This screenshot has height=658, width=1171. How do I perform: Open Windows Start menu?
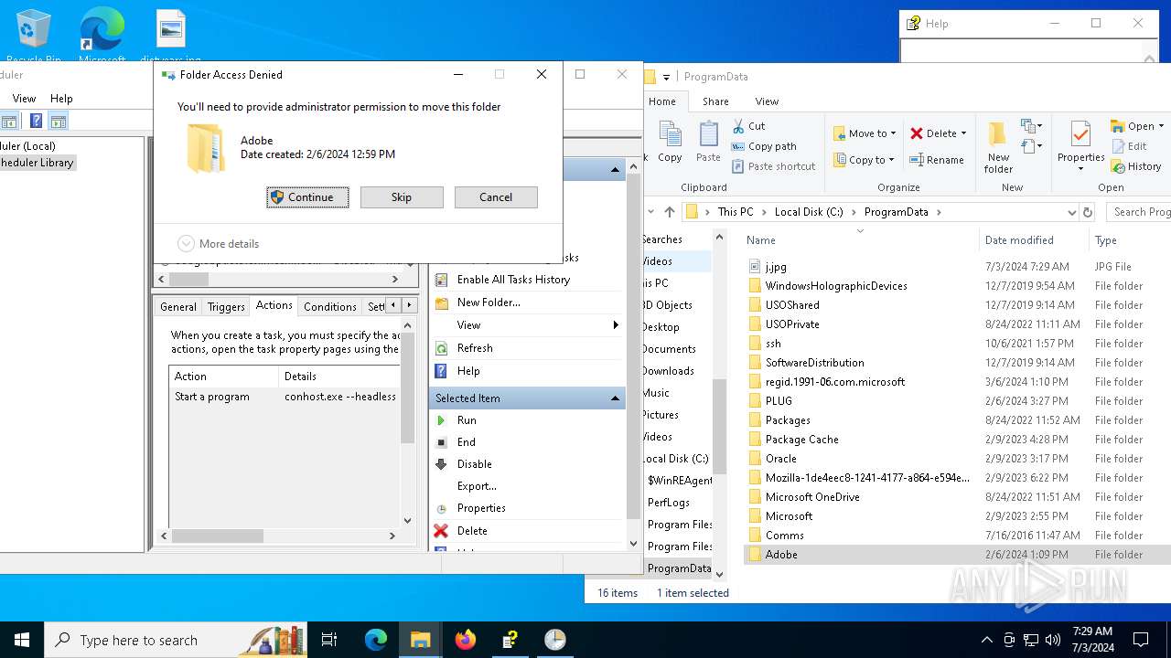pos(22,640)
